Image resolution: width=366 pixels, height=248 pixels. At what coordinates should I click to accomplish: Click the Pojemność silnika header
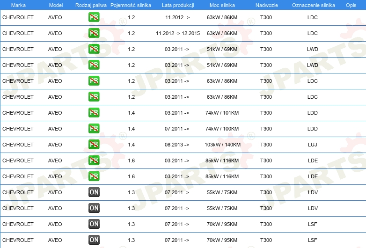[x=131, y=5]
